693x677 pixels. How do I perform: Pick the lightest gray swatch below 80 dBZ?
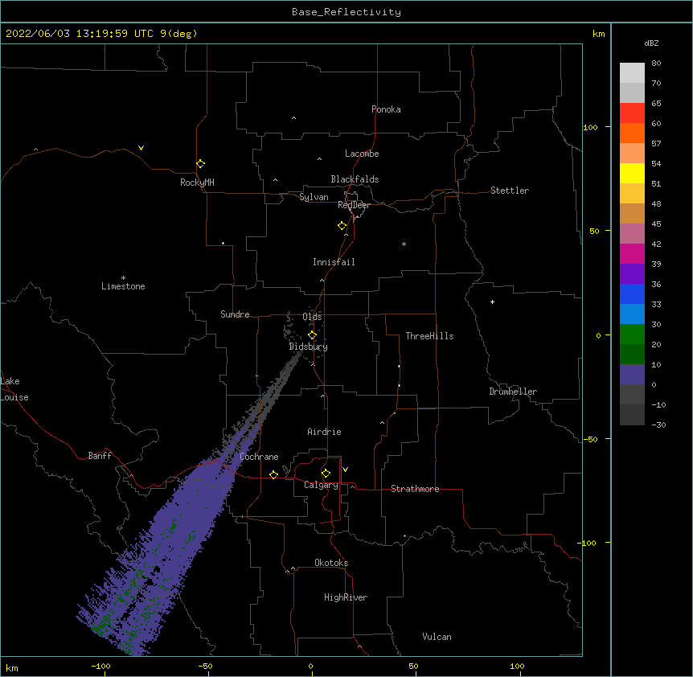(632, 73)
